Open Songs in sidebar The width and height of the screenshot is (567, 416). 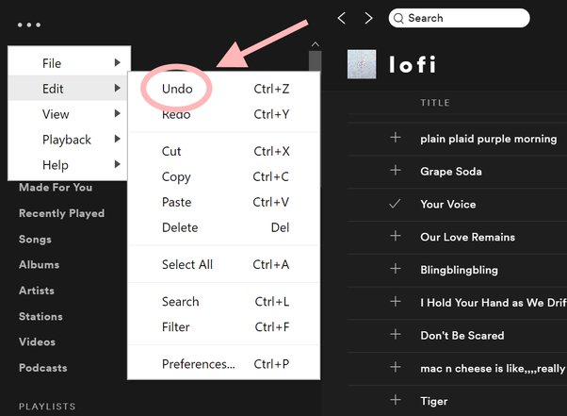pyautogui.click(x=35, y=240)
